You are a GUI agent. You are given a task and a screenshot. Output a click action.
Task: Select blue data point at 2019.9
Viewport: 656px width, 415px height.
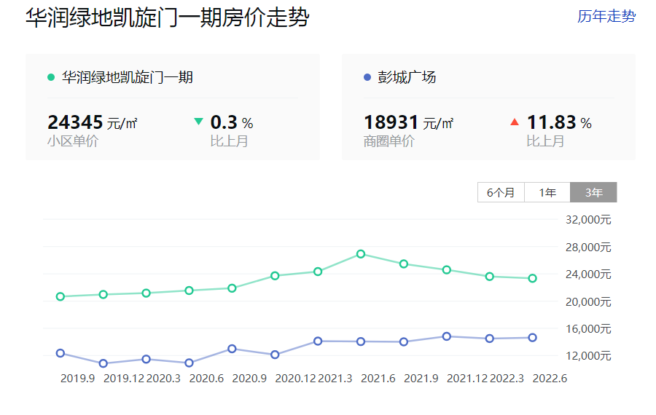[x=60, y=353]
